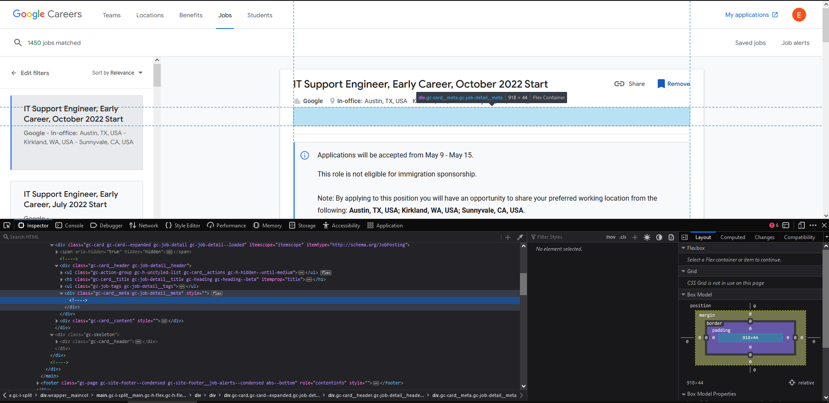Focus the Filter Styles field
The width and height of the screenshot is (829, 403).
(x=566, y=237)
